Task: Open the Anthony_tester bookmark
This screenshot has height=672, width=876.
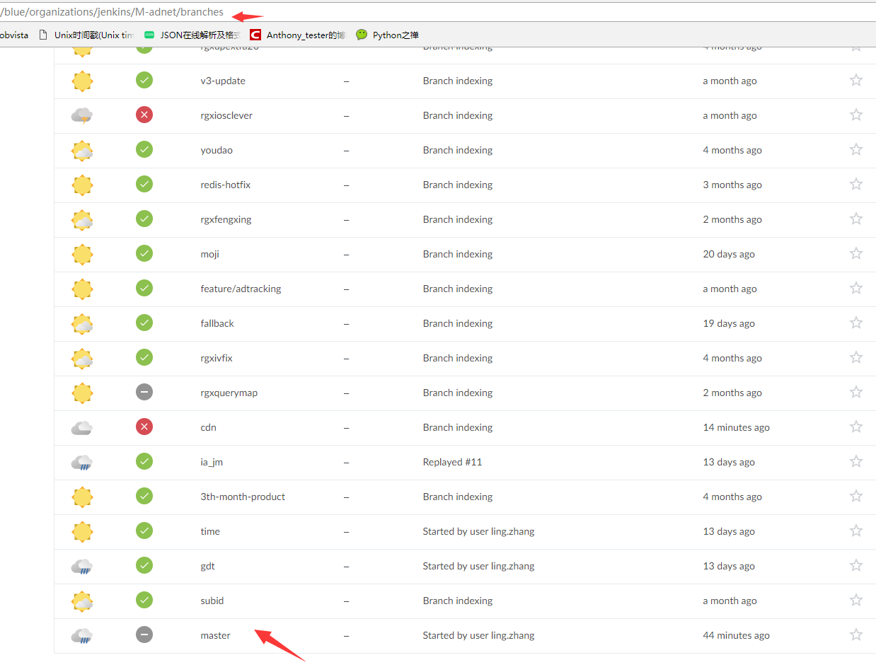Action: click(297, 35)
